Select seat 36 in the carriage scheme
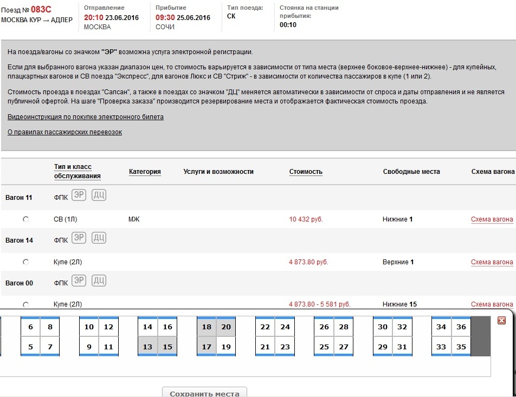 coord(461,327)
